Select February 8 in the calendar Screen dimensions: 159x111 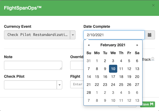(x=97, y=69)
